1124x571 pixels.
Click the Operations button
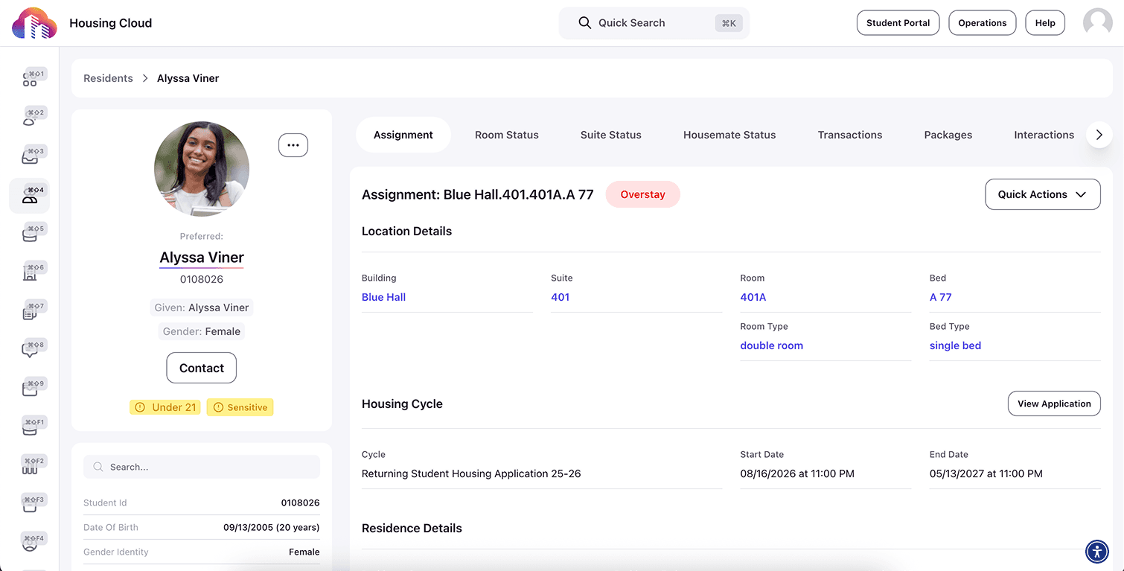[x=983, y=23]
